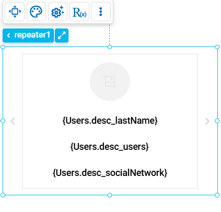Click the left-middle resize handle
Screen dimensions: 221x212
pos(3,121)
